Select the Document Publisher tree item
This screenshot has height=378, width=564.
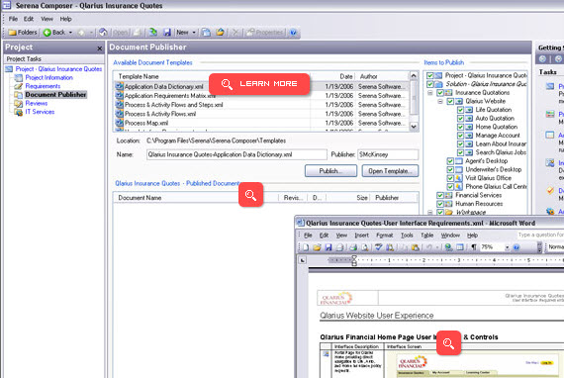[x=55, y=95]
